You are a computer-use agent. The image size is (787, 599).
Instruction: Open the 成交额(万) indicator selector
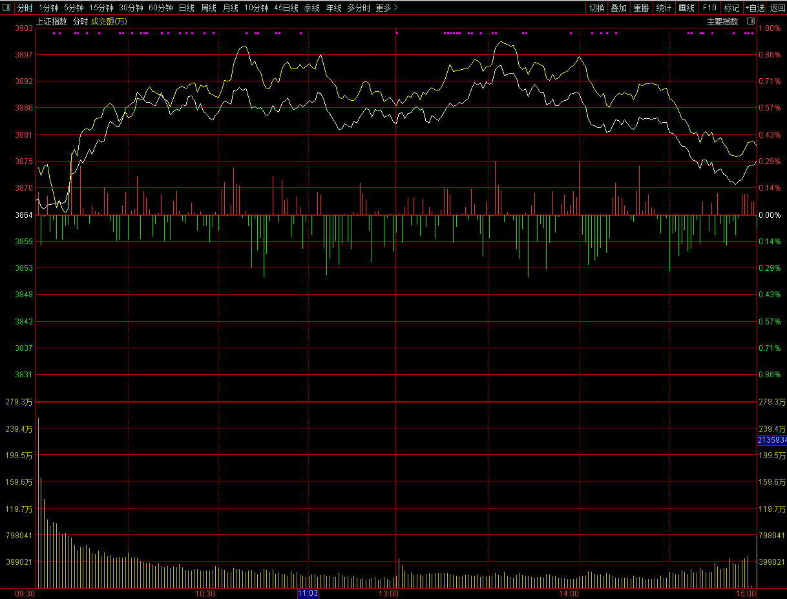point(109,21)
